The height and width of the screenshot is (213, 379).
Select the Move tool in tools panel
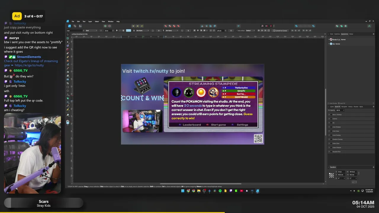68,34
